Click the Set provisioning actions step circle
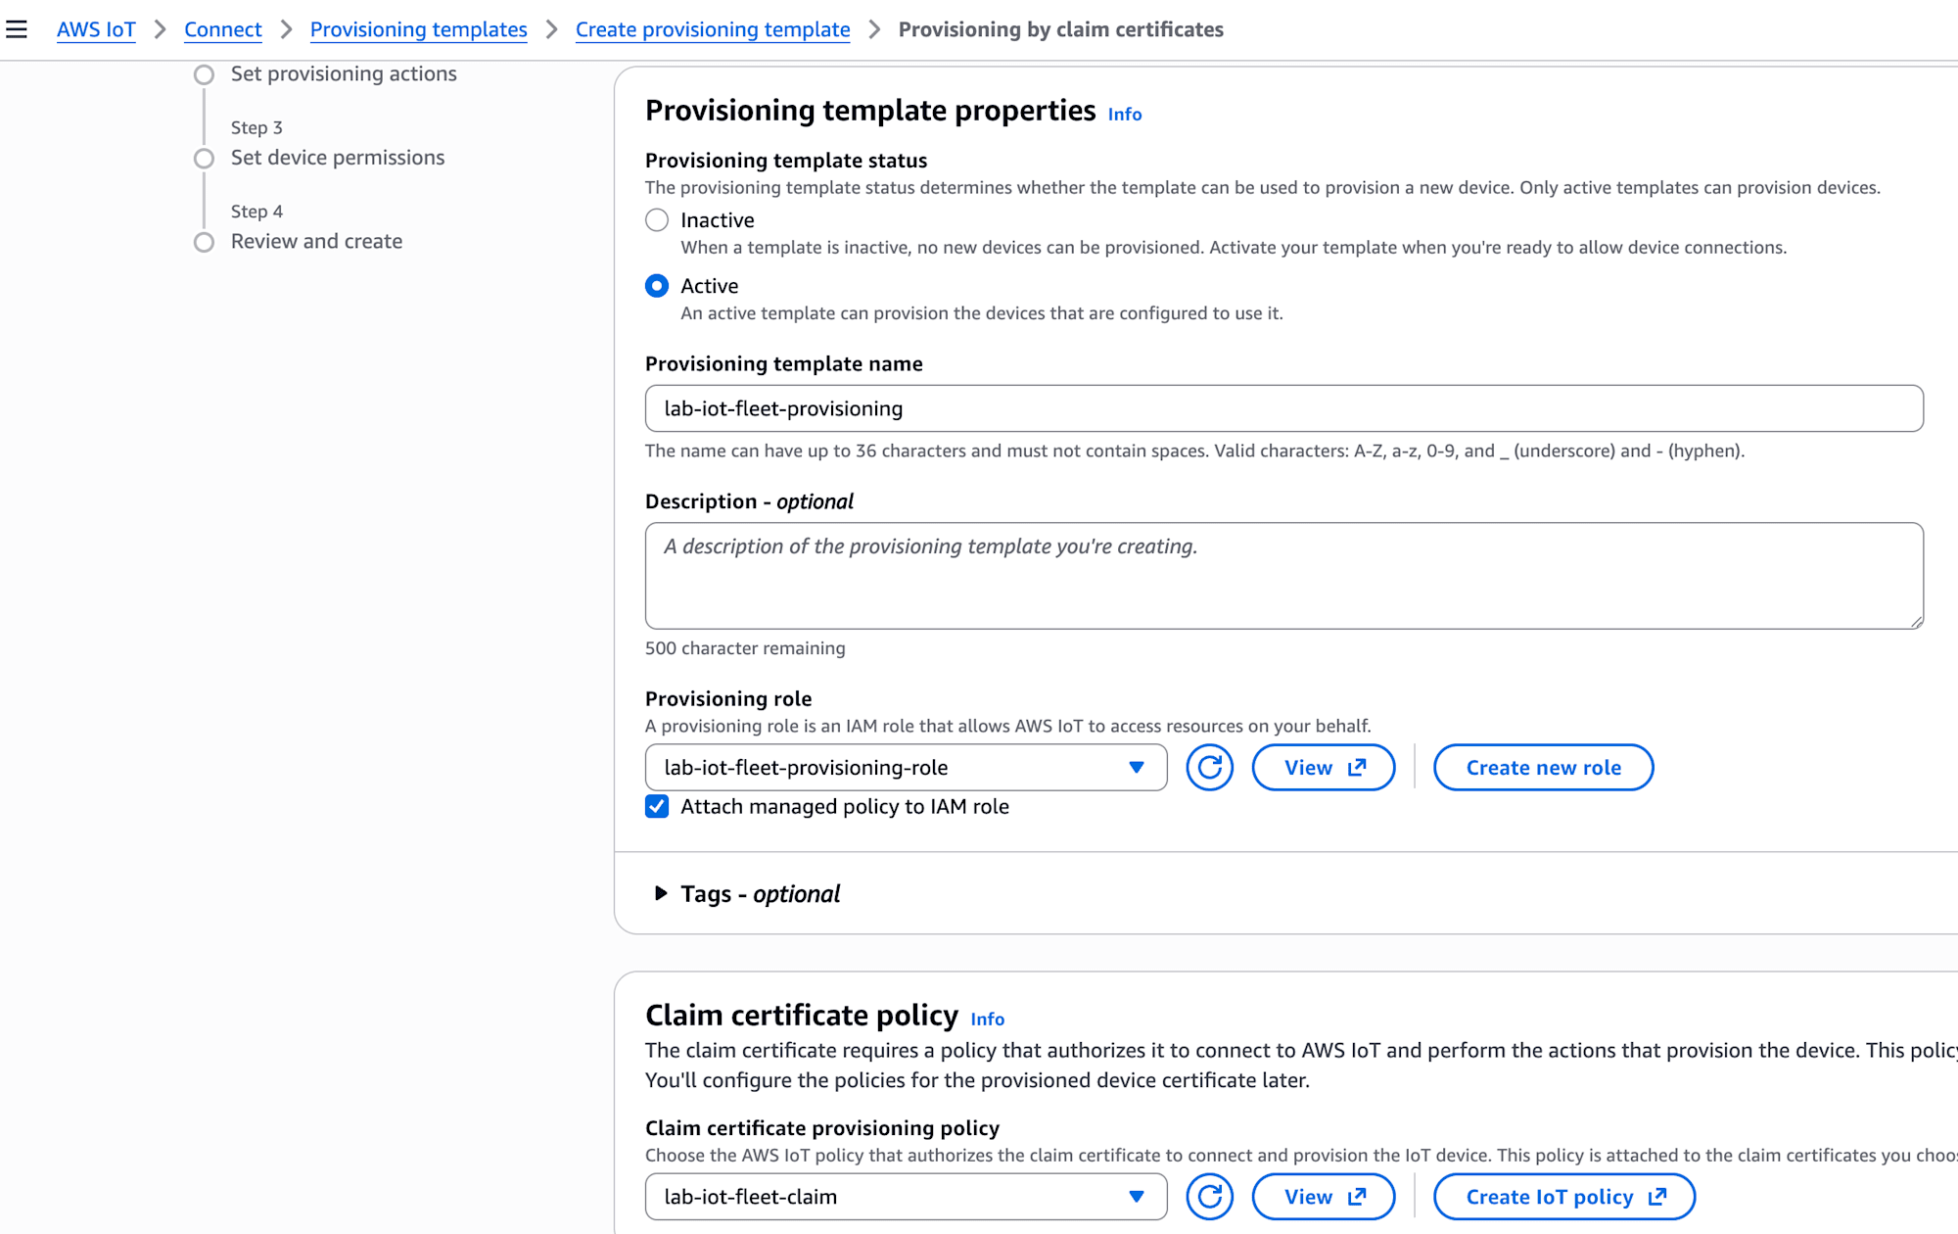This screenshot has height=1234, width=1958. point(204,74)
